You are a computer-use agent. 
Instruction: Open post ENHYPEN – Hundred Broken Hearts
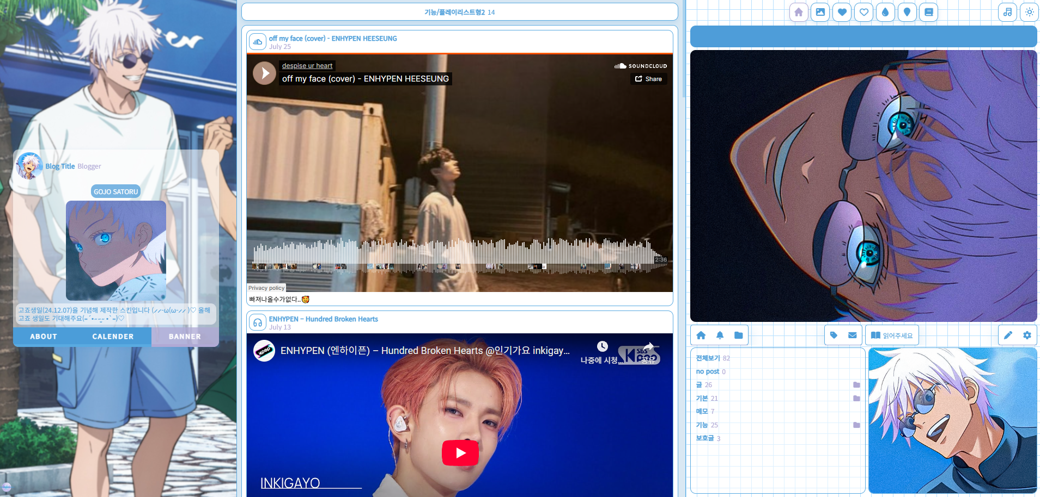(323, 319)
